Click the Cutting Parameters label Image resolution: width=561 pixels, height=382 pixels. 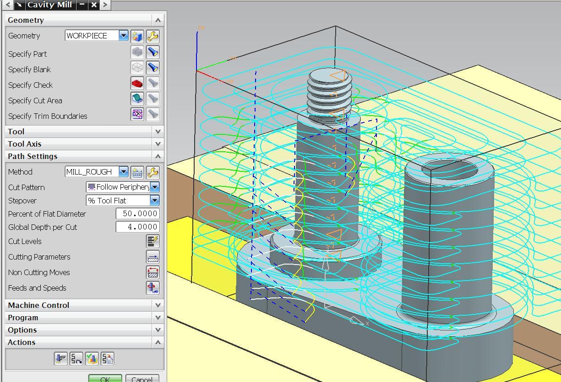(x=39, y=257)
